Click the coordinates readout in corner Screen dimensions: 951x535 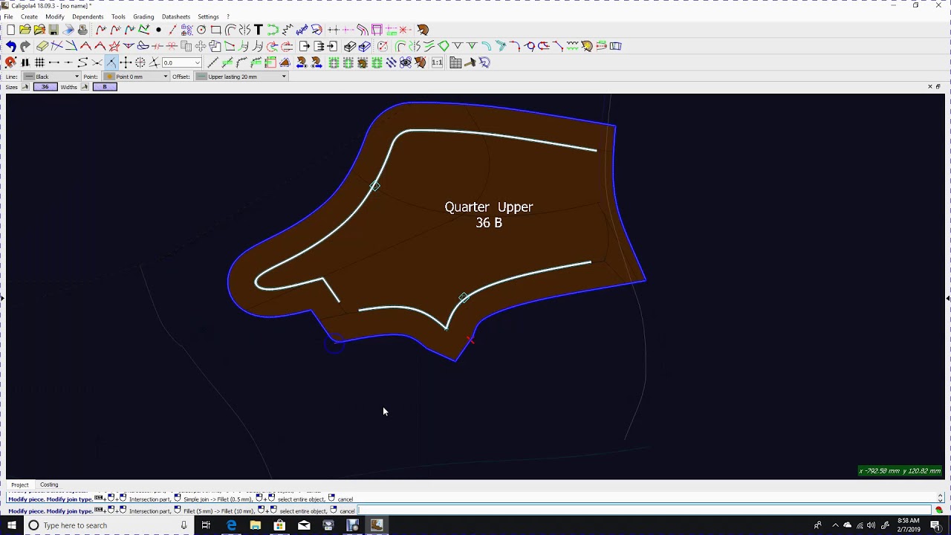pos(900,470)
